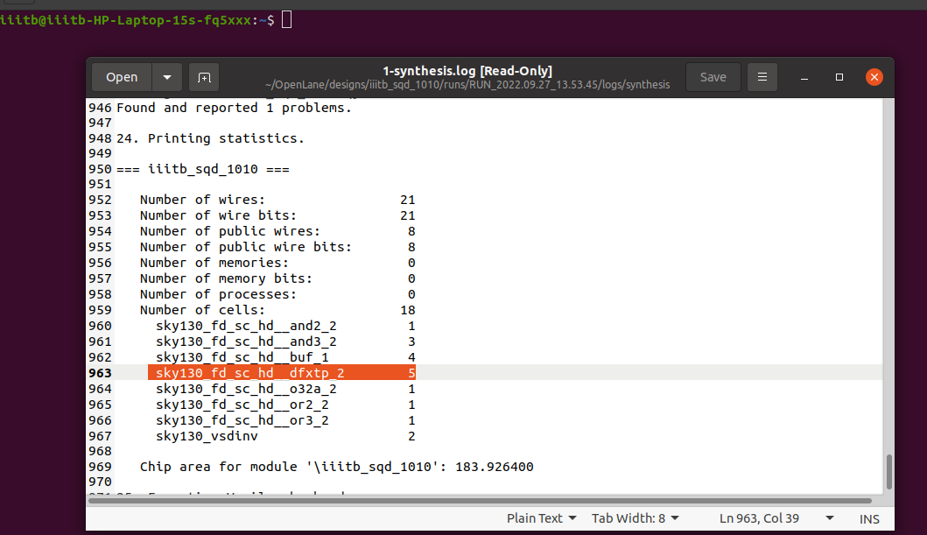Click the INS overwrite mode indicator
Viewport: 927px width, 535px height.
[x=869, y=519]
